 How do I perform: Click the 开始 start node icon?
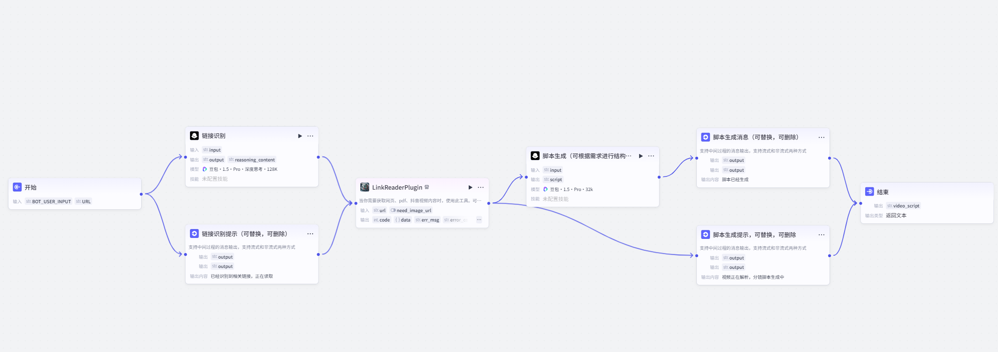click(17, 187)
